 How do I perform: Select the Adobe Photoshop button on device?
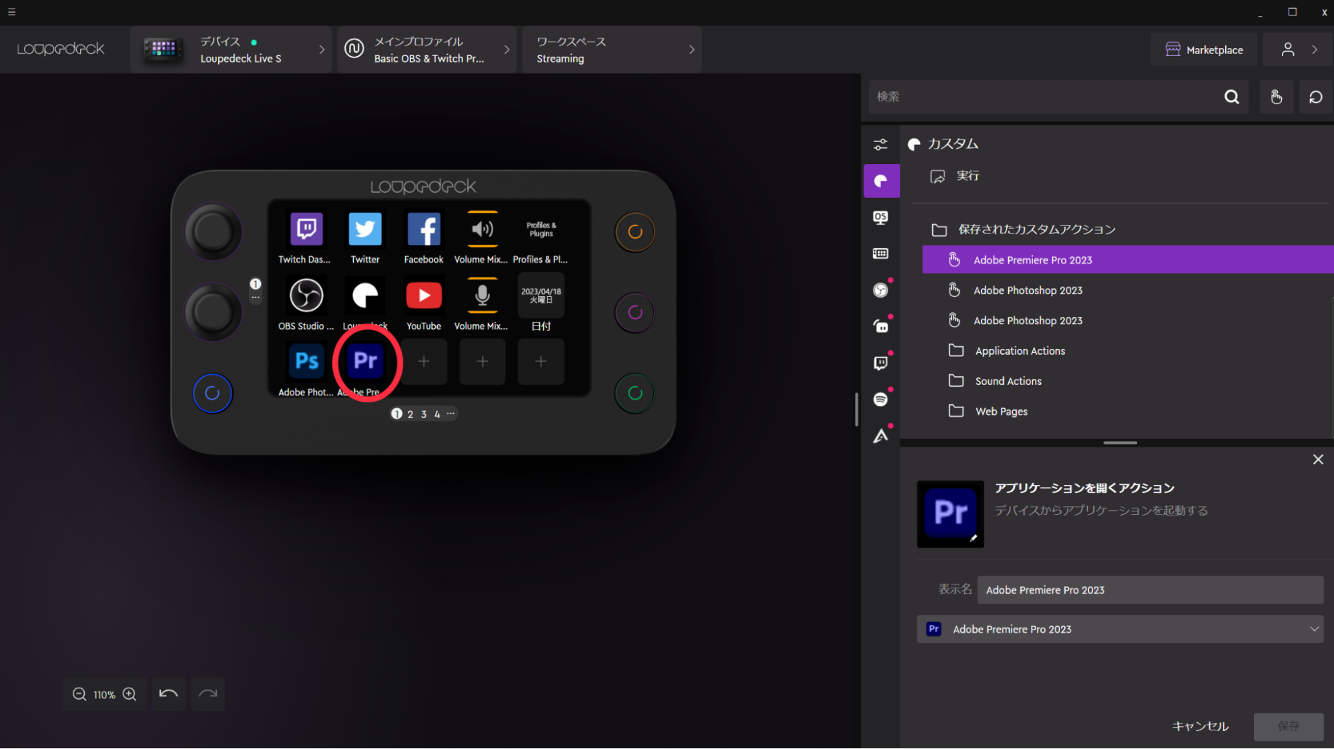[x=306, y=361]
